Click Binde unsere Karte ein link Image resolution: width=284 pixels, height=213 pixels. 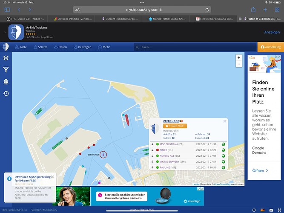[x=14, y=210]
